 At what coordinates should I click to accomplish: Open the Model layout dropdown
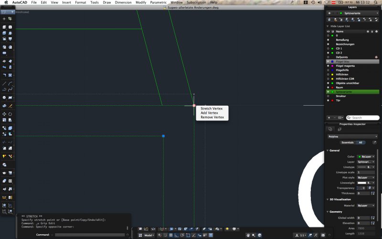point(149,235)
